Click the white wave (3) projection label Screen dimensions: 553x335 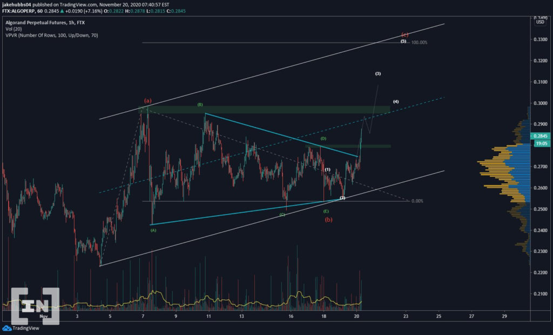pyautogui.click(x=377, y=73)
